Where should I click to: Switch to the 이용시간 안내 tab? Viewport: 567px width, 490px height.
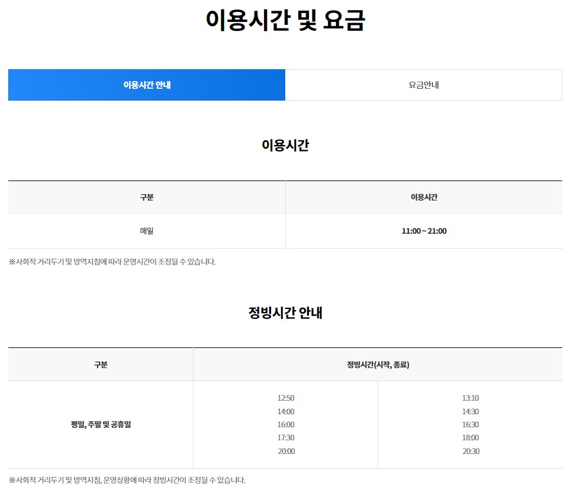pyautogui.click(x=147, y=85)
